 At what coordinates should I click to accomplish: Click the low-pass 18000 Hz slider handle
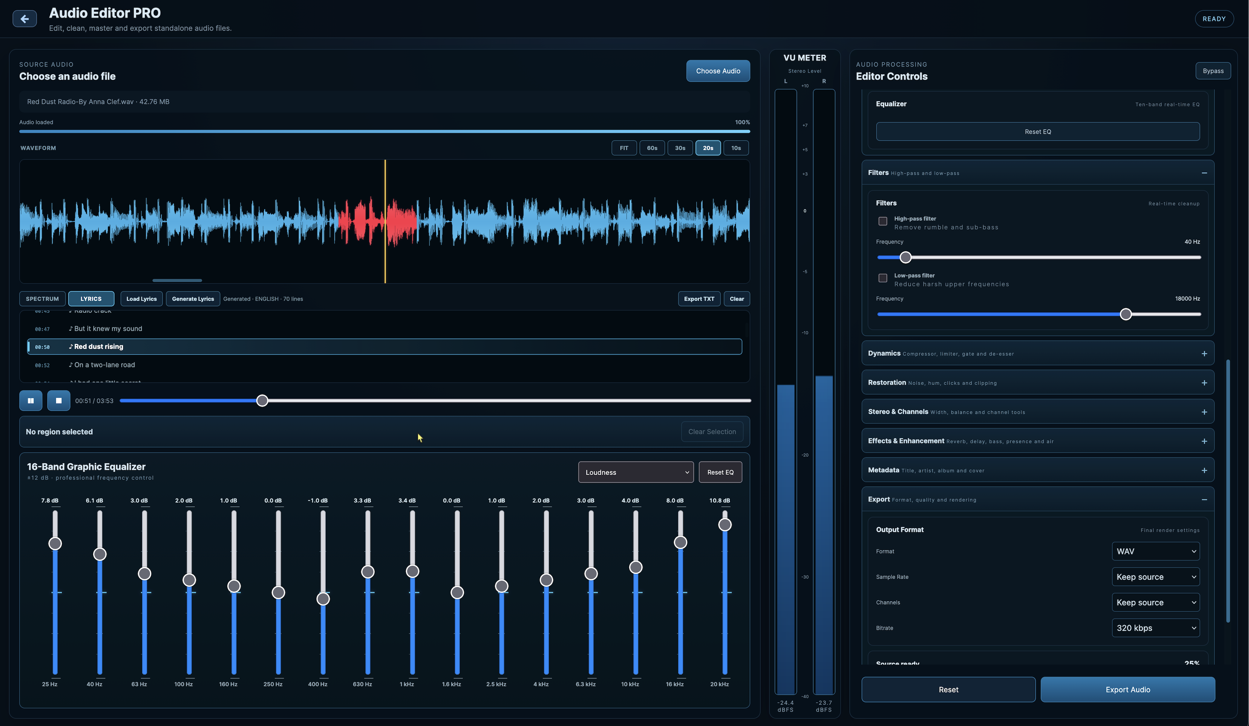point(1126,314)
